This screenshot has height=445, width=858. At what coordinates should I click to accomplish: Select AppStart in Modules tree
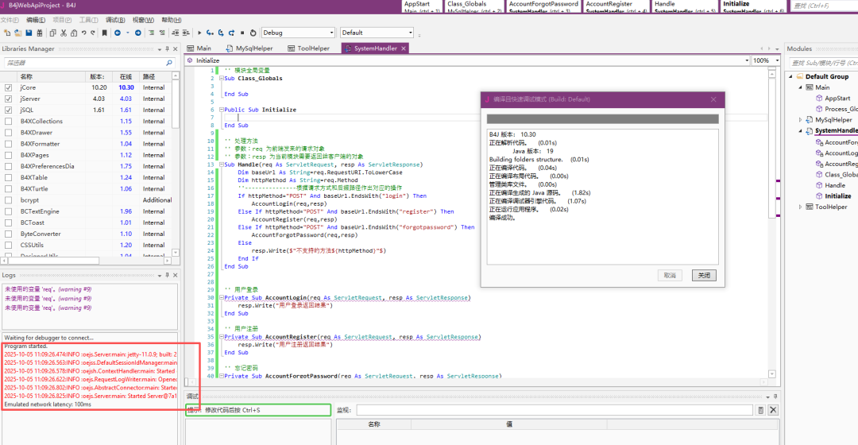[837, 99]
